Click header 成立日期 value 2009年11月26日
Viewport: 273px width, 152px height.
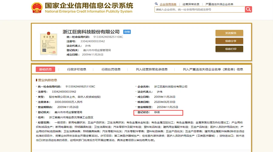pyautogui.click(x=93, y=55)
